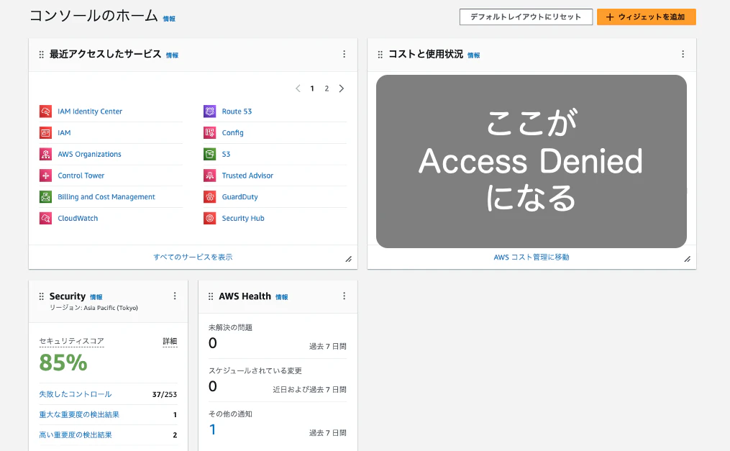Click the Billing and Cost Management icon

coord(45,197)
